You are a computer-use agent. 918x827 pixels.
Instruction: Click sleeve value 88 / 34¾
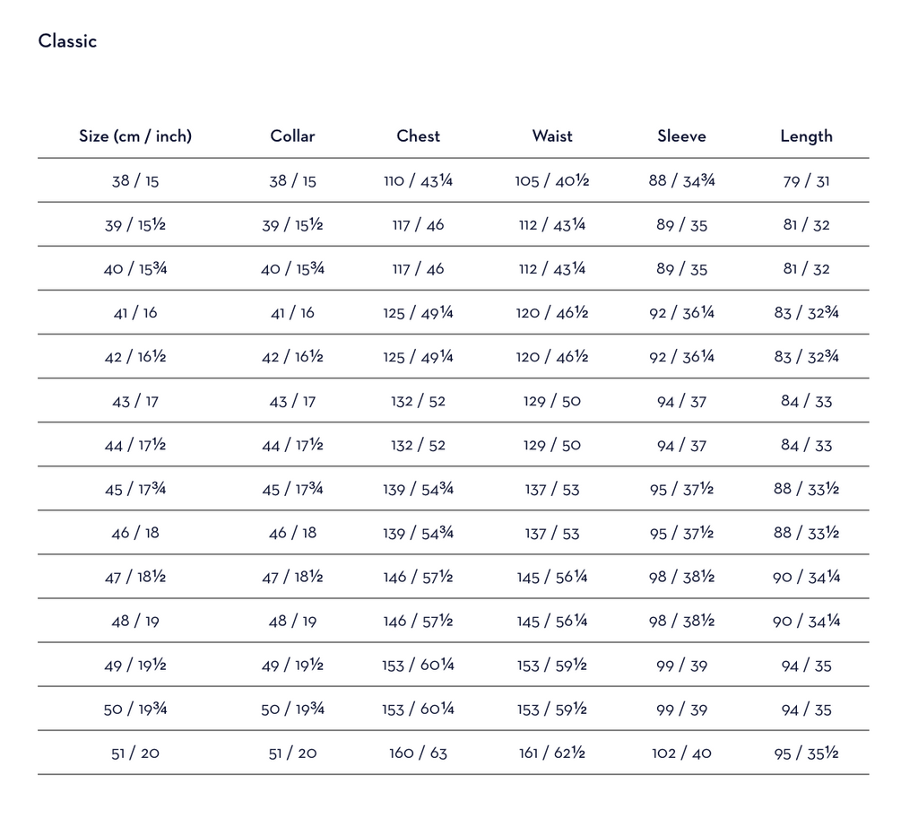click(x=681, y=181)
